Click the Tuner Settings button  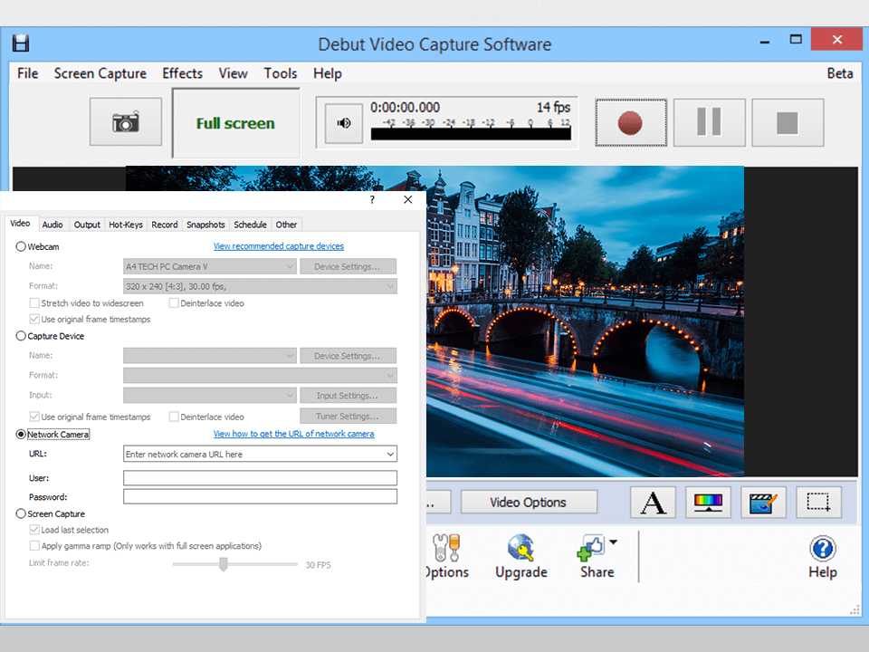tap(348, 417)
